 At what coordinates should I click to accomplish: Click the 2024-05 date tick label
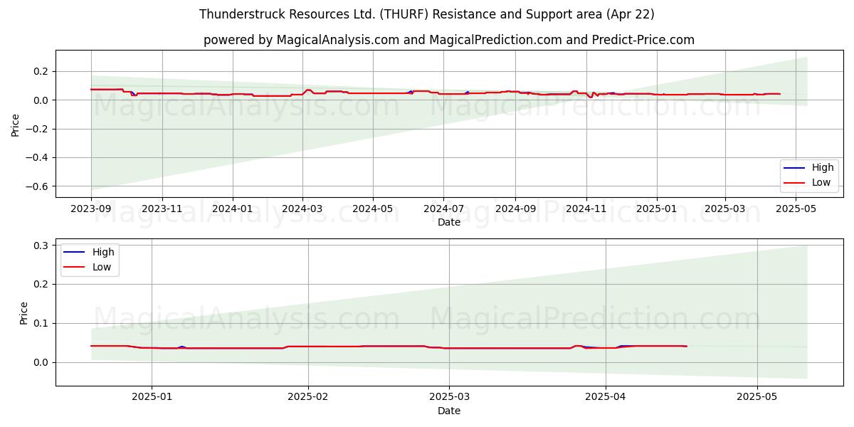coord(374,209)
